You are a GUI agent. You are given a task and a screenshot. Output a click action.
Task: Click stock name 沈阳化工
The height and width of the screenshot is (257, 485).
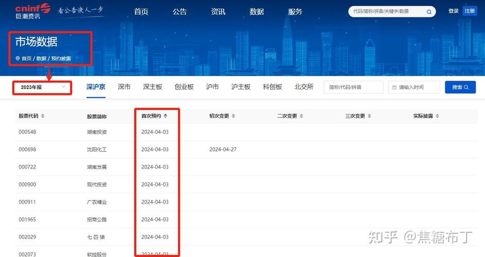click(x=97, y=150)
